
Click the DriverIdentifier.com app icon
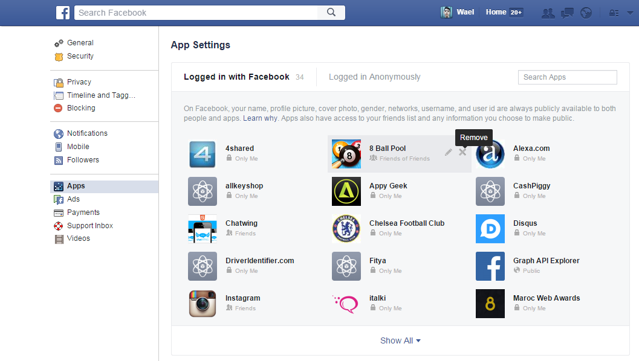(x=203, y=266)
